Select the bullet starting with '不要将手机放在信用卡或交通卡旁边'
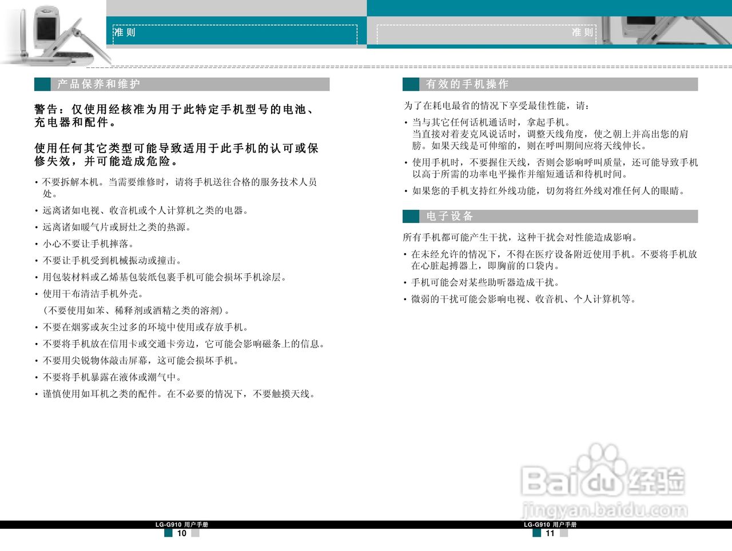The image size is (732, 551). 181,344
